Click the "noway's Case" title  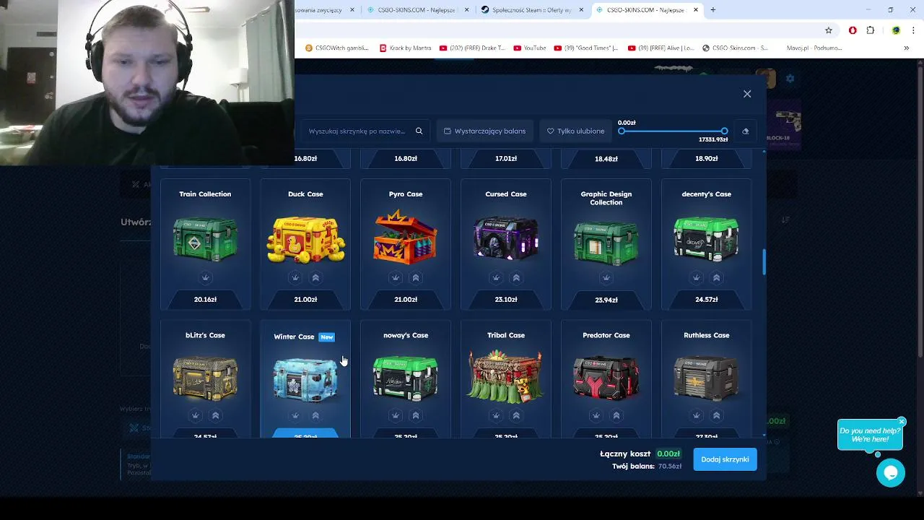pyautogui.click(x=406, y=335)
